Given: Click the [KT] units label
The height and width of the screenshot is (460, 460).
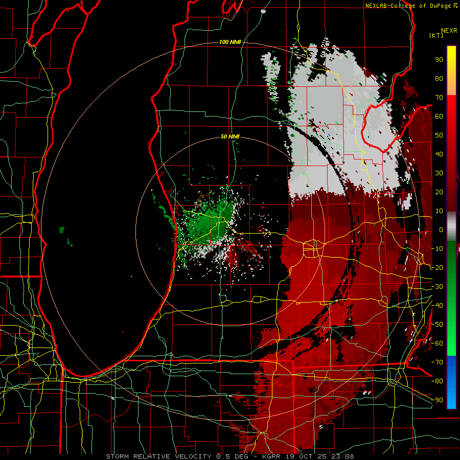Looking at the screenshot, I should pos(436,35).
